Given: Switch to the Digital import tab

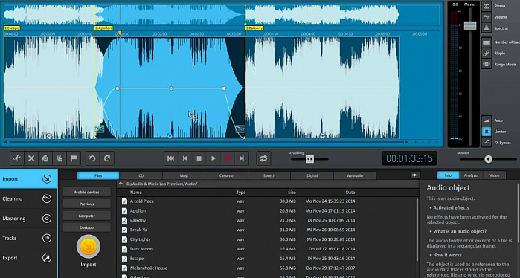Looking at the screenshot, I should coord(312,175).
